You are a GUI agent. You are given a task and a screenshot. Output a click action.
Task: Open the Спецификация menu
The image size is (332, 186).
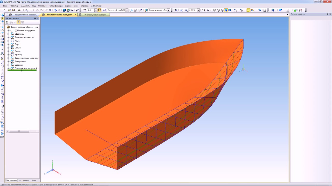coord(56,6)
